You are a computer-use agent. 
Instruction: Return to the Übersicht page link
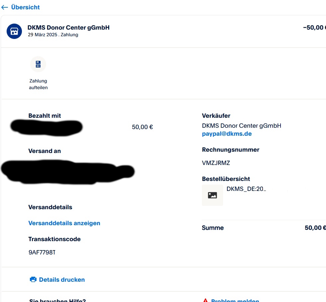pyautogui.click(x=25, y=7)
